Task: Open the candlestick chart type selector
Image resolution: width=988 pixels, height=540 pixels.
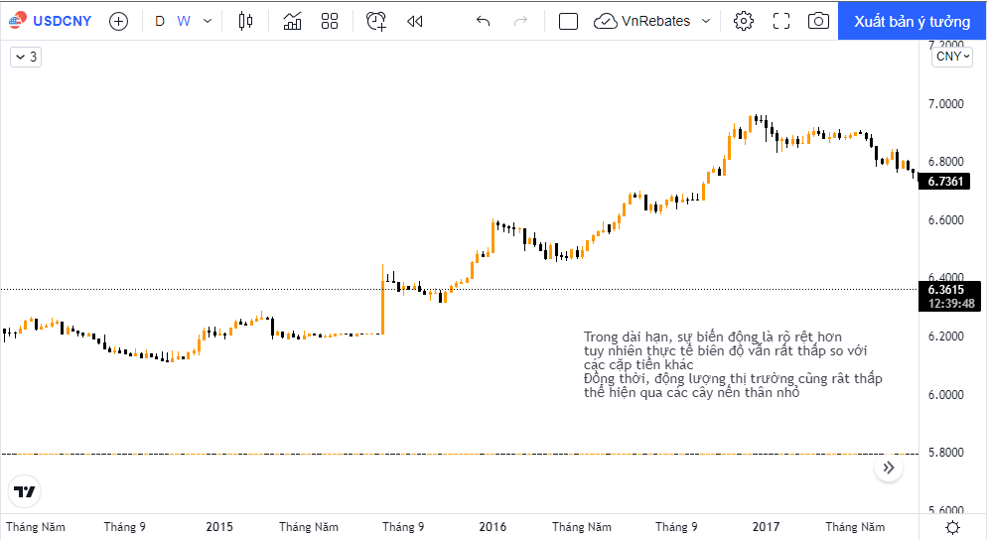Action: [x=245, y=21]
